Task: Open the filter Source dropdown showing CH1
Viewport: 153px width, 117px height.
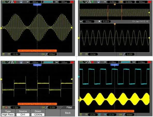Action: pyautogui.click(x=23, y=115)
